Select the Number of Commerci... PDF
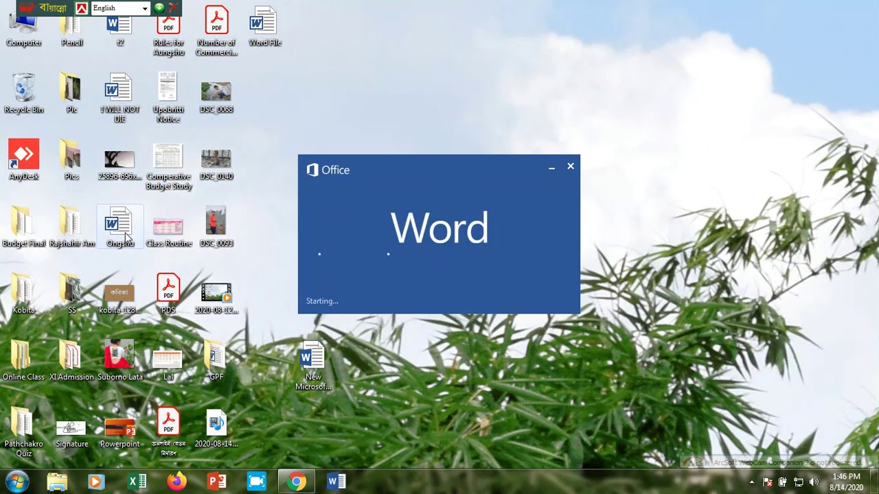The height and width of the screenshot is (494, 879). tap(216, 31)
